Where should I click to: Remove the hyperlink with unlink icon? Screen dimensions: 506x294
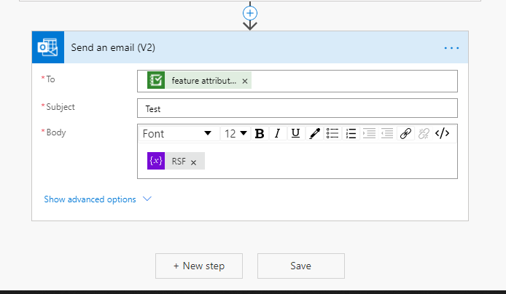[x=424, y=133]
